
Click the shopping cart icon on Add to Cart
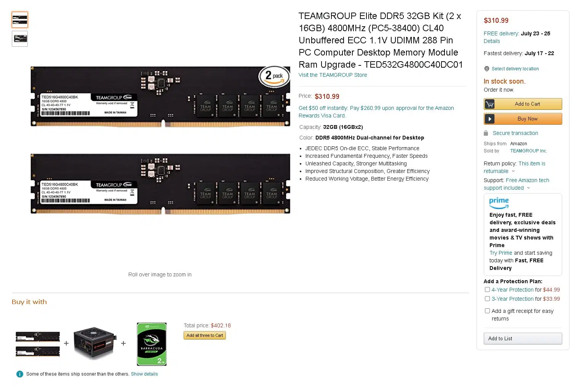489,104
